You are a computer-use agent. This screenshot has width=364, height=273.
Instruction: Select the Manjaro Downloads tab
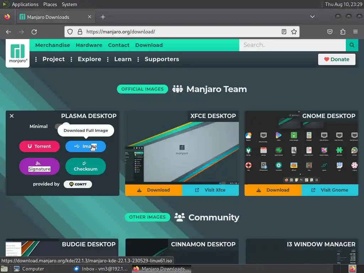click(56, 17)
